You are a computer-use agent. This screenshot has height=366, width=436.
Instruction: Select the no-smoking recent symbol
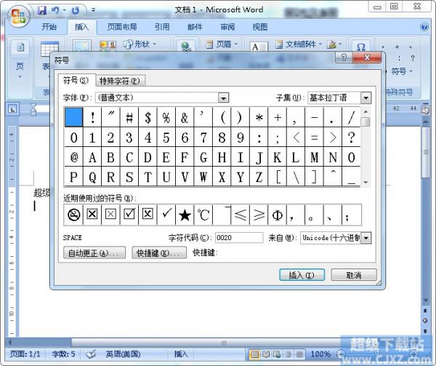click(73, 215)
